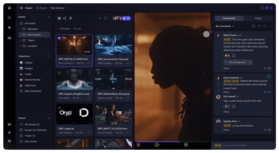This screenshot has width=279, height=153.
Task: Switch to the Fields tab
Action: tap(258, 18)
